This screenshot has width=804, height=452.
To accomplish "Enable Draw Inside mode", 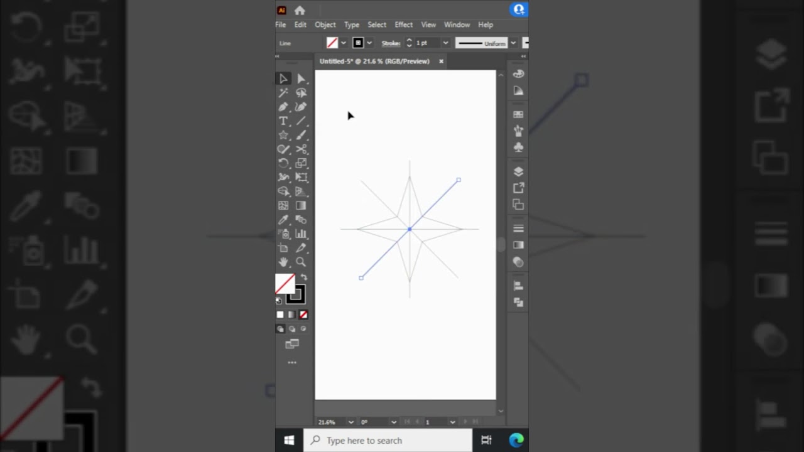I will [303, 328].
